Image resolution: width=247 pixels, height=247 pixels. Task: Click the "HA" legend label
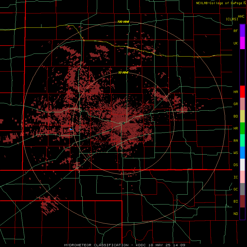click(x=235, y=92)
